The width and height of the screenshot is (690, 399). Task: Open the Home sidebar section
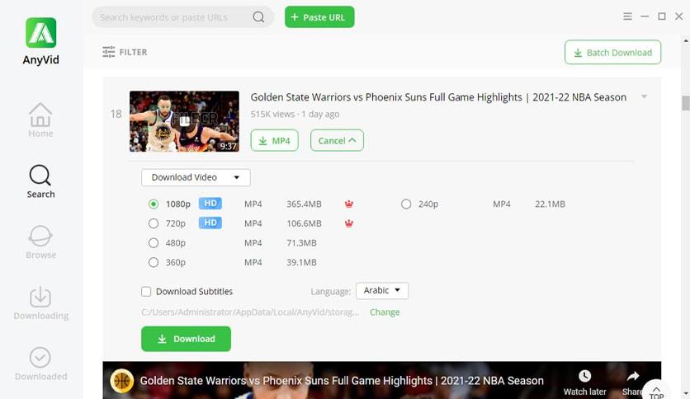[x=40, y=120]
